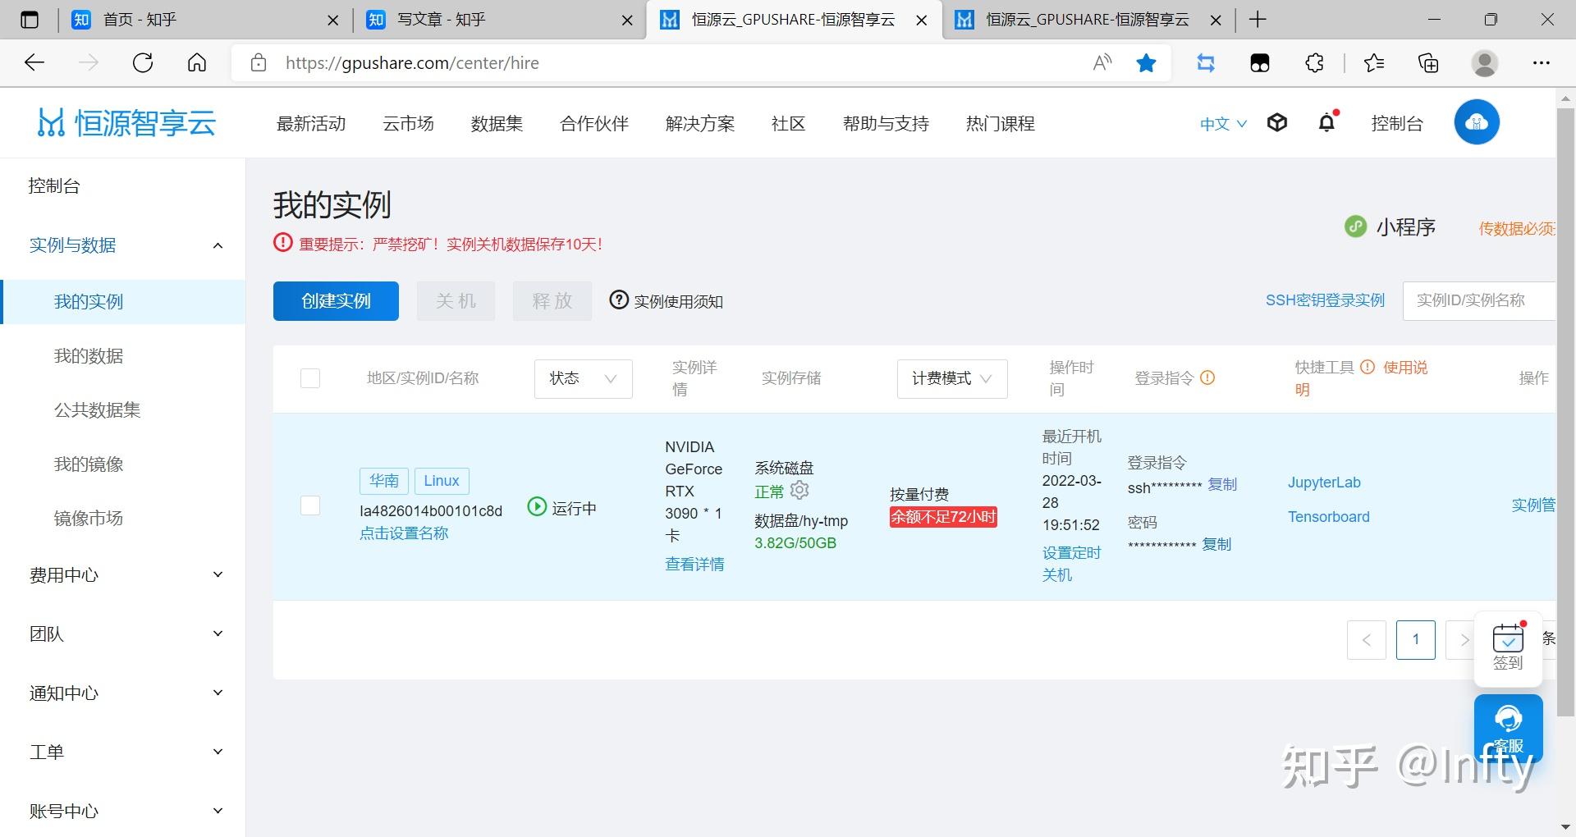This screenshot has height=837, width=1576.
Task: Open browser settings and more menu
Action: [1542, 63]
